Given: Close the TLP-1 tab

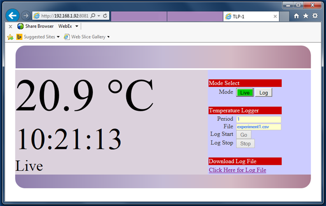Looking at the screenshot, I should click(x=275, y=16).
